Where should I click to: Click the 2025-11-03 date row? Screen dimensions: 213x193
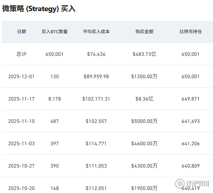21,144
